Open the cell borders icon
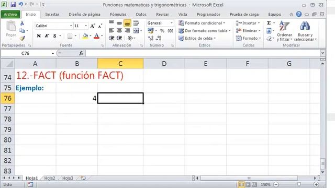Viewport: 335px width, 188px height. point(70,36)
